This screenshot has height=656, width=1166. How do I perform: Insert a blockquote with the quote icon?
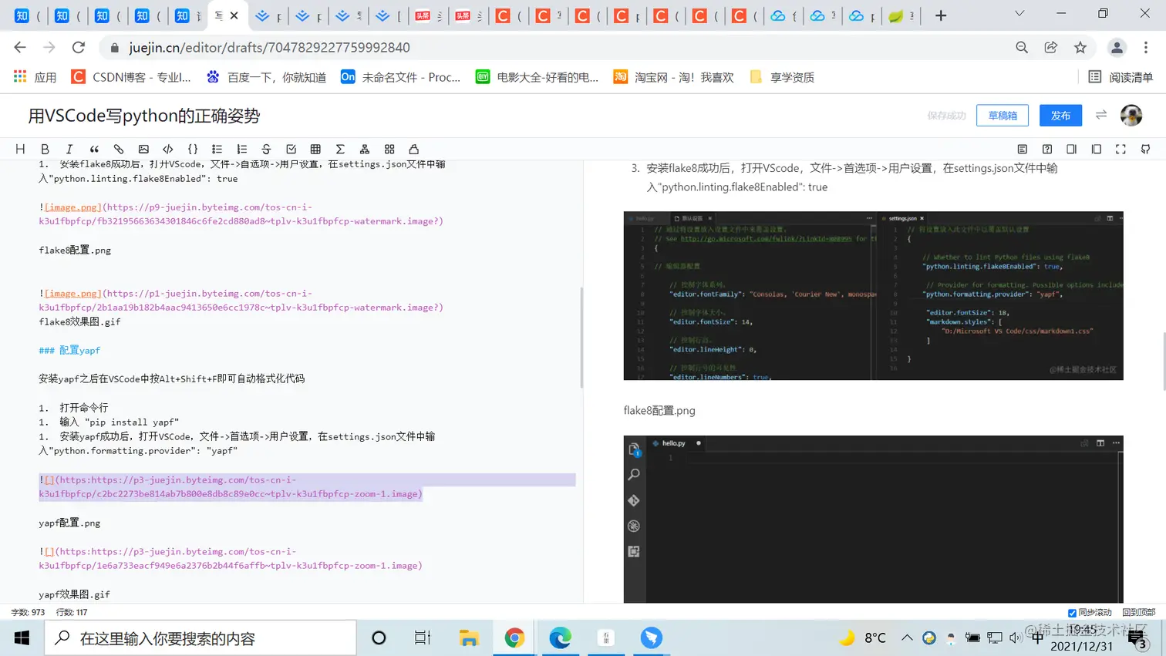94,149
